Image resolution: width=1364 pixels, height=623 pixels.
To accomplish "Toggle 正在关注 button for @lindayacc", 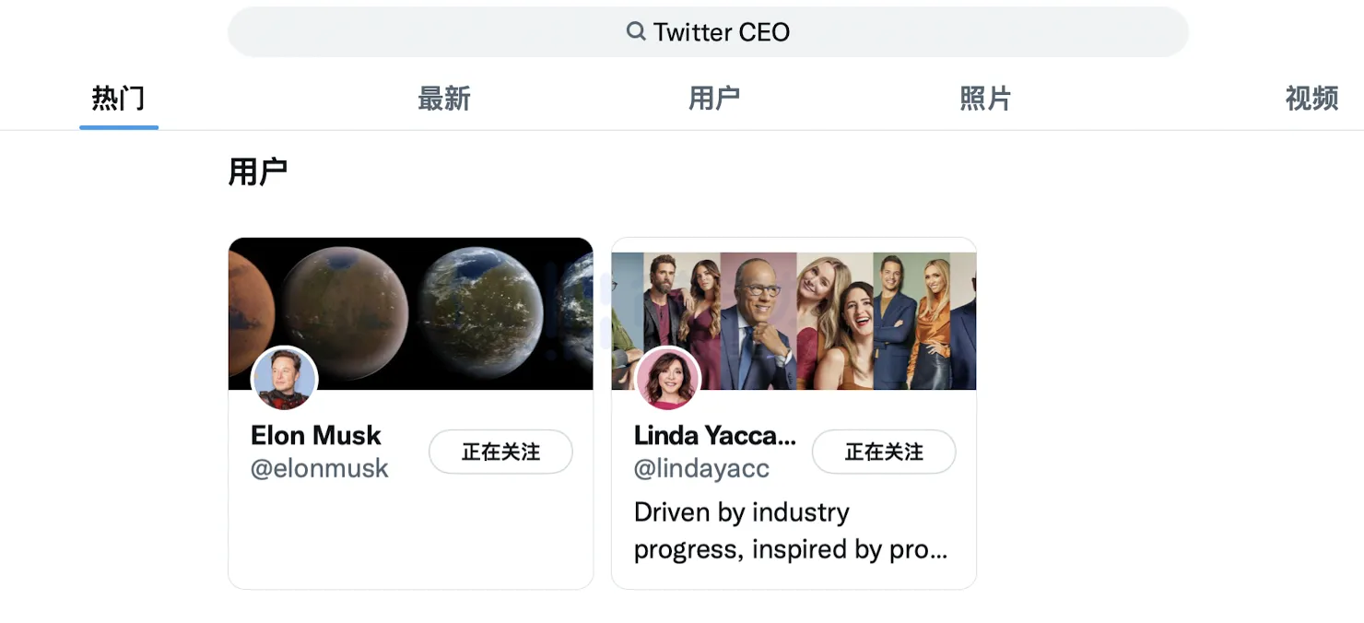I will [884, 452].
